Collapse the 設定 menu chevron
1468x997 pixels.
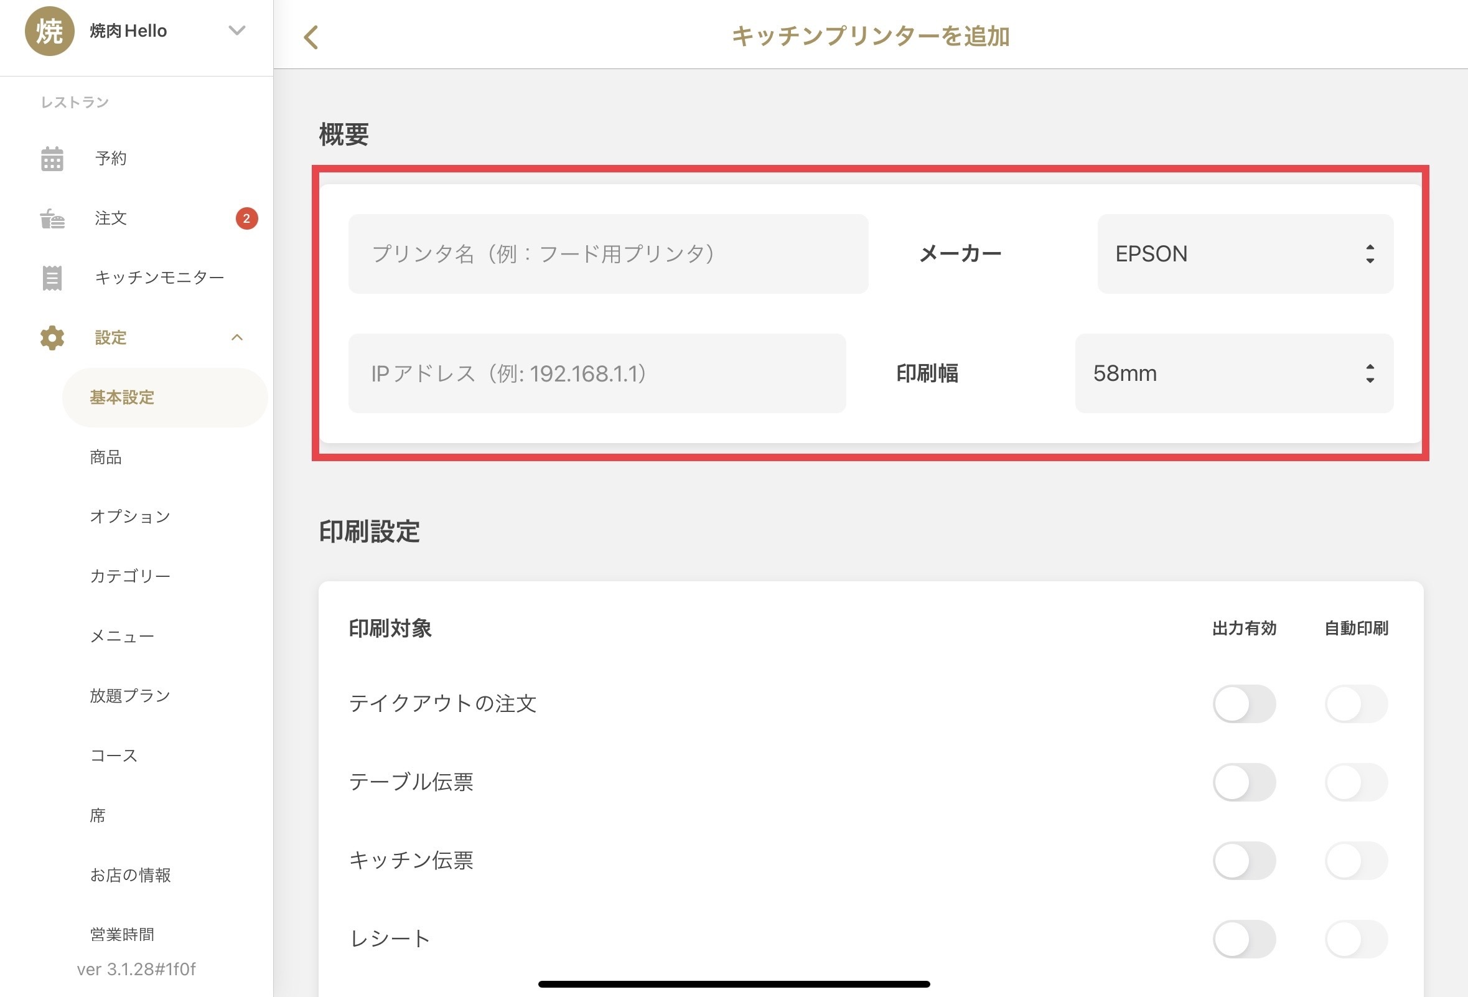coord(237,338)
